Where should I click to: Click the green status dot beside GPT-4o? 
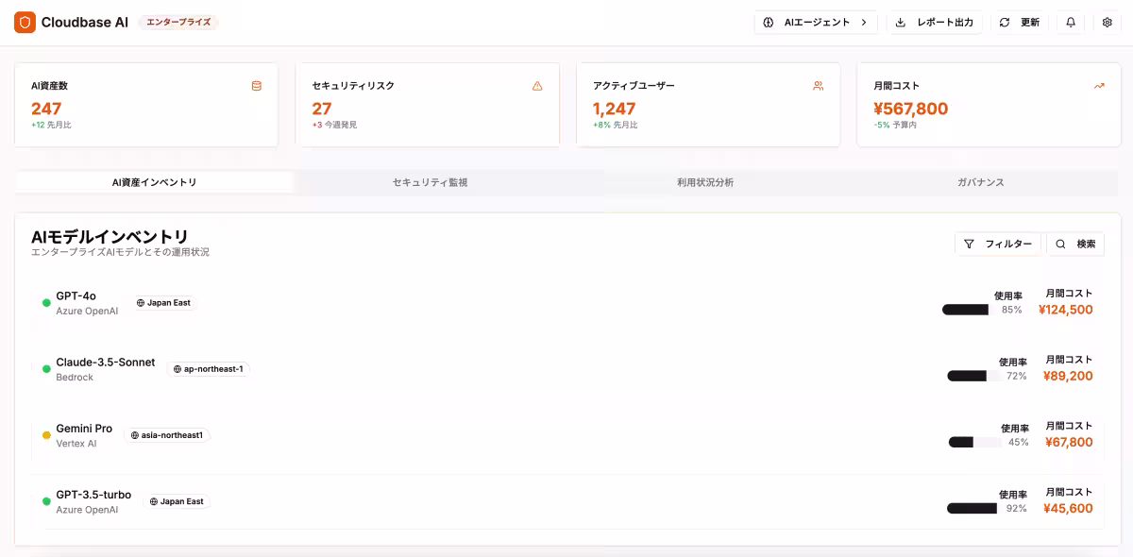46,303
